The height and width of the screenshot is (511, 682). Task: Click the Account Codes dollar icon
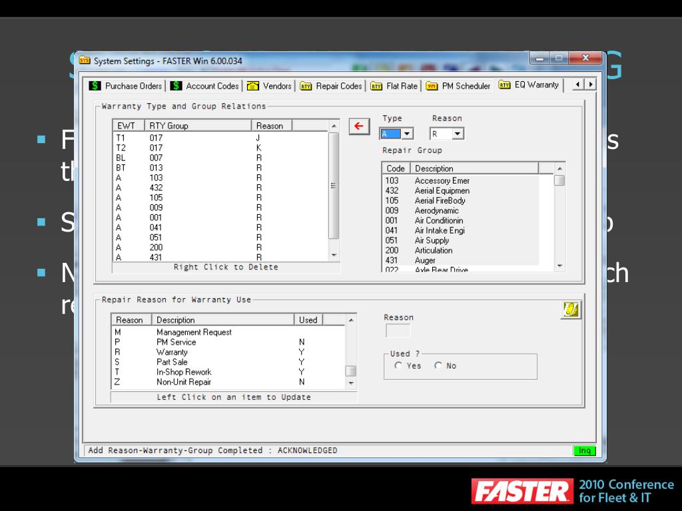176,86
